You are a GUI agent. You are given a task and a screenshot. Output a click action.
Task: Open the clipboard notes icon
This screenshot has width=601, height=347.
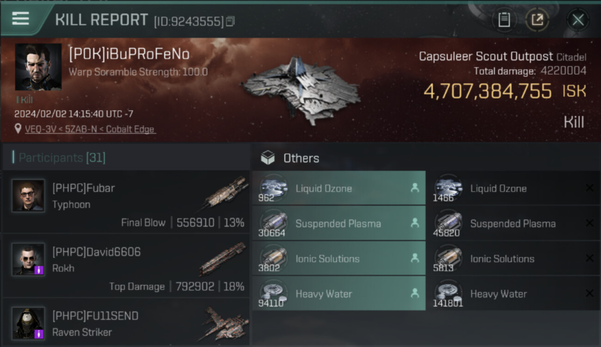coord(504,20)
